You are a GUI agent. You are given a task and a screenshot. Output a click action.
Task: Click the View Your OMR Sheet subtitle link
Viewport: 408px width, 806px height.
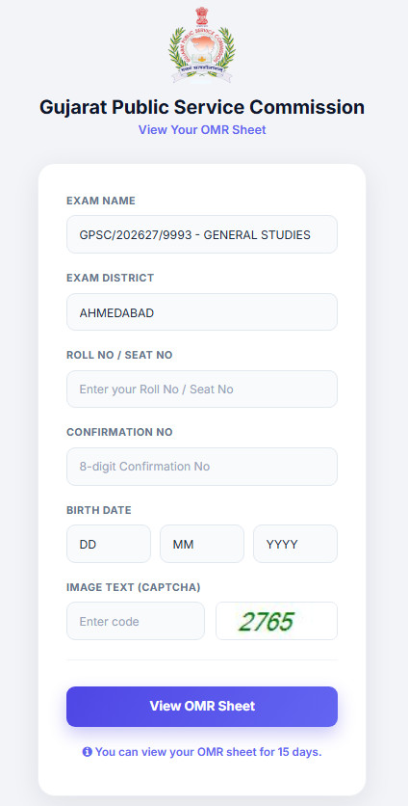tap(202, 129)
